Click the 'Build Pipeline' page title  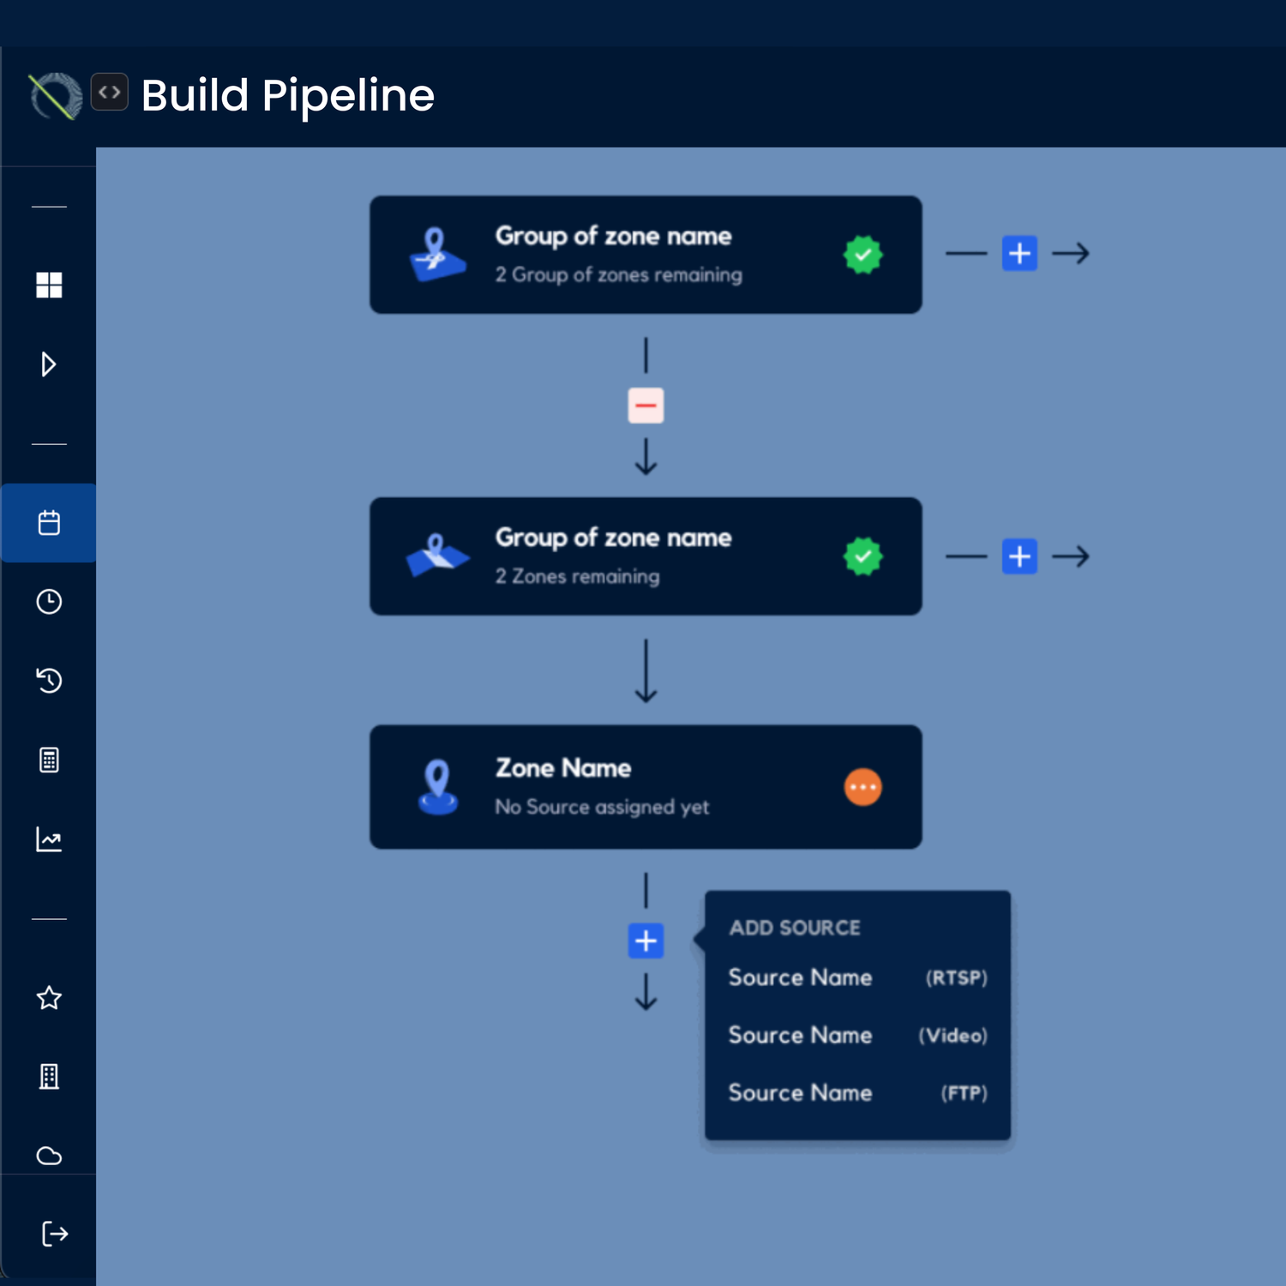(288, 95)
